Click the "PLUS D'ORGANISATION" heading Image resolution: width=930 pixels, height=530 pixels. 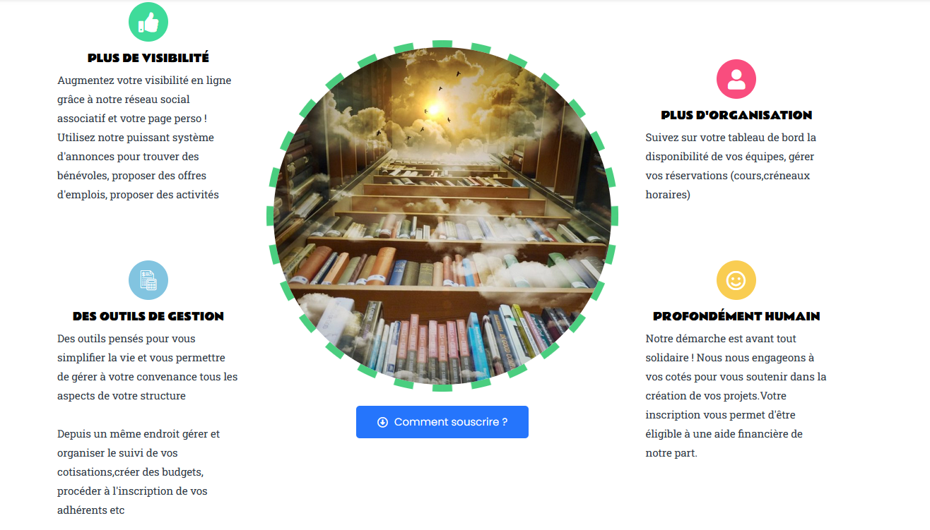[736, 115]
